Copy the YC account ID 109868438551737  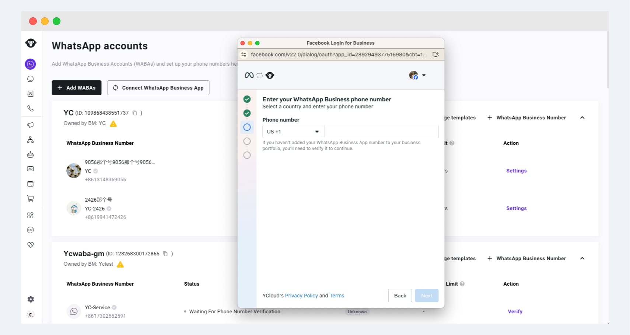click(x=135, y=113)
